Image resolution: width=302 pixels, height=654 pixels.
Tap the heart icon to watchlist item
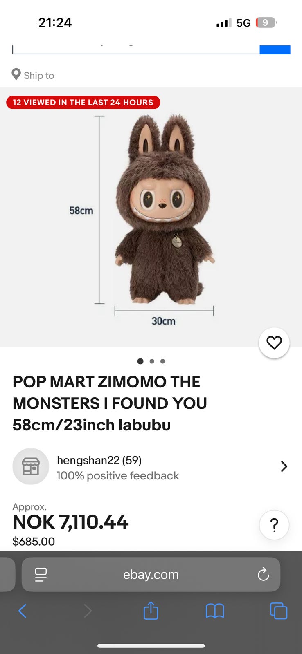274,343
